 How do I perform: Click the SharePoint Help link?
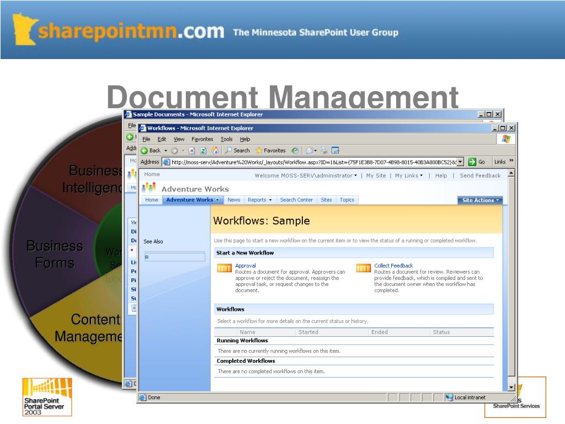[441, 176]
